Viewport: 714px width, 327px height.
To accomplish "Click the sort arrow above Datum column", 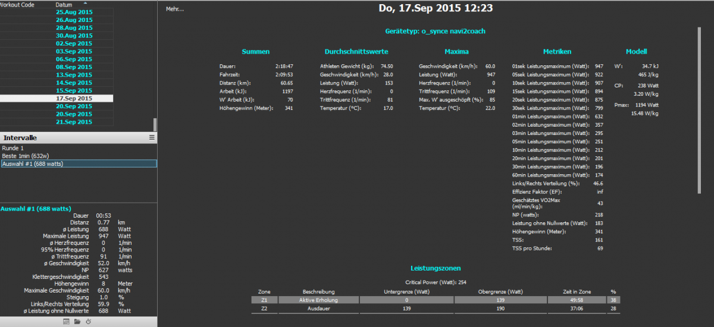I will (x=85, y=2).
